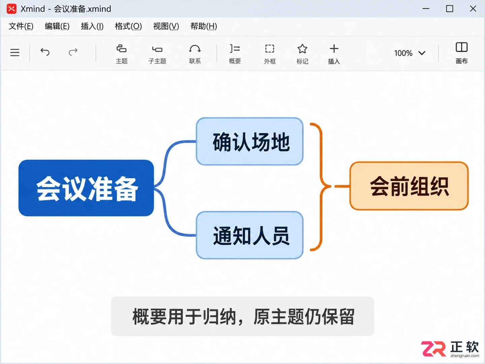Minimize the Xmind window
485x364 pixels.
click(426, 9)
